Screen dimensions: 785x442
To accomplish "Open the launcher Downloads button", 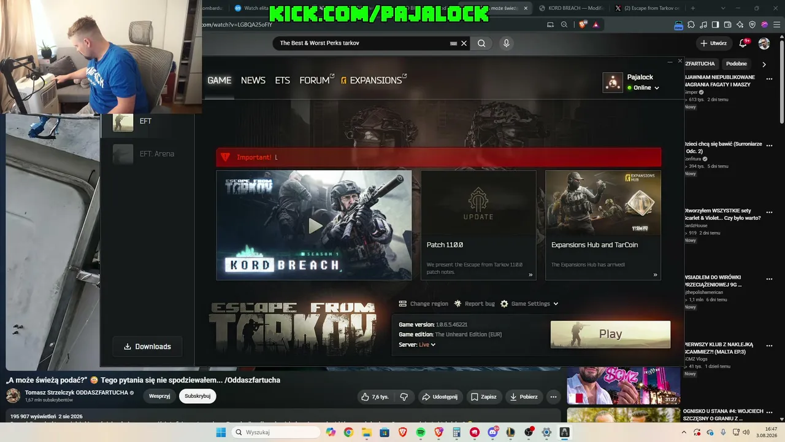I will [147, 346].
